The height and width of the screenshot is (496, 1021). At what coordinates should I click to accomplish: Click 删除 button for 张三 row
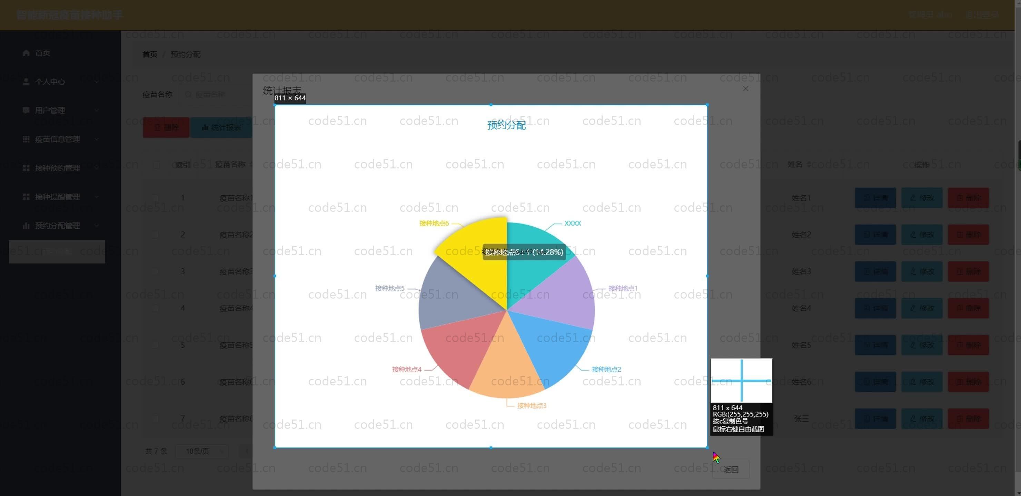click(x=968, y=419)
